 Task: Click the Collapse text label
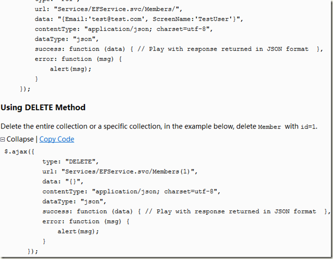point(20,139)
